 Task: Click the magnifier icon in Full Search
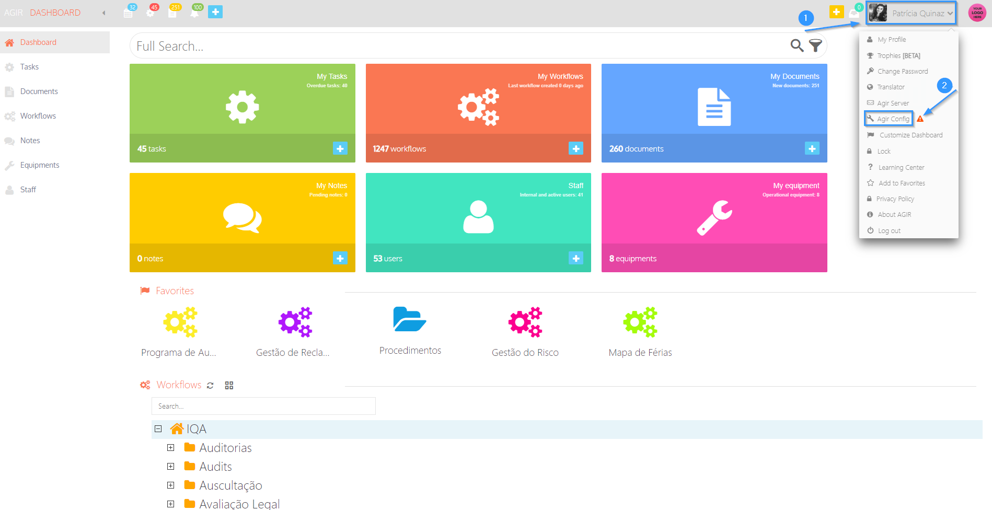tap(797, 45)
